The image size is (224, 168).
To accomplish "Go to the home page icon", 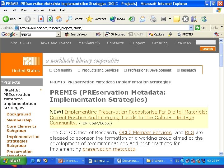I will point(59,19).
